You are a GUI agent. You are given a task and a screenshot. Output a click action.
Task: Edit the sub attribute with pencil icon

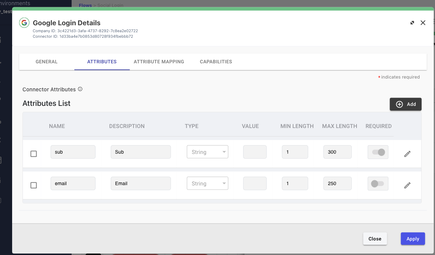[x=407, y=154]
